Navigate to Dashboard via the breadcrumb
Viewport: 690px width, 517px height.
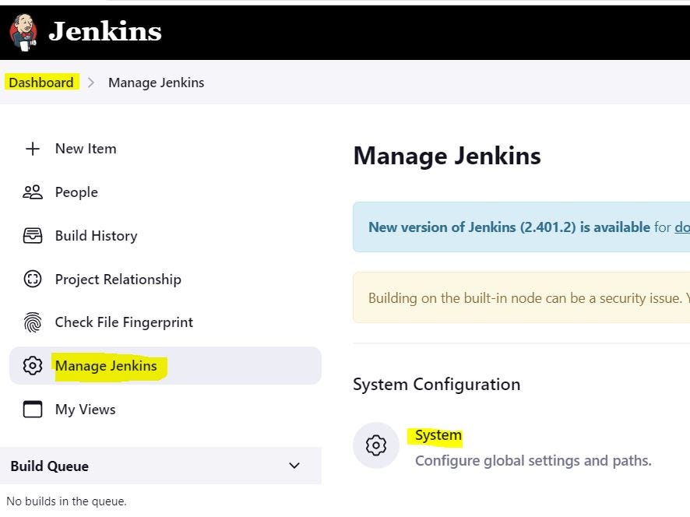pos(41,82)
